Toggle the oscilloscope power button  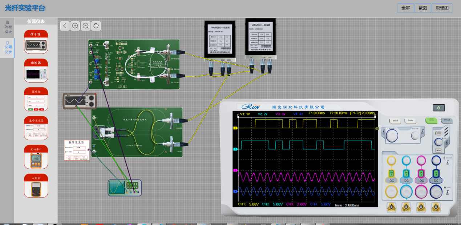click(x=438, y=108)
